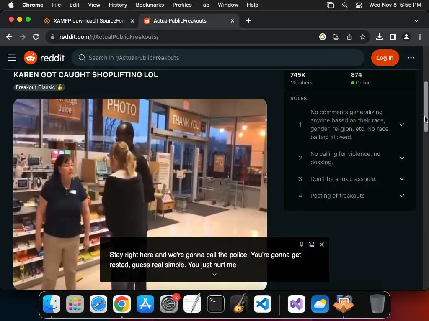
Task: Open the Chrome profile icon
Action: tap(406, 37)
